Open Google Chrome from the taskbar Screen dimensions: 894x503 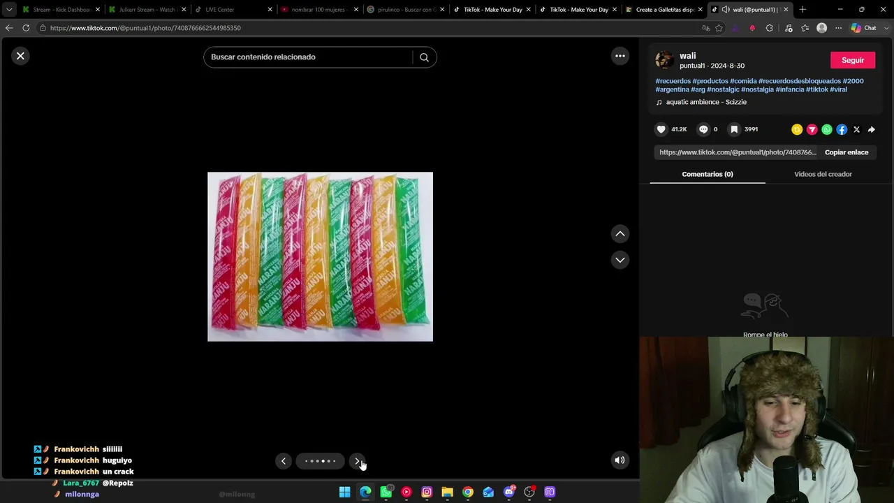click(x=468, y=492)
